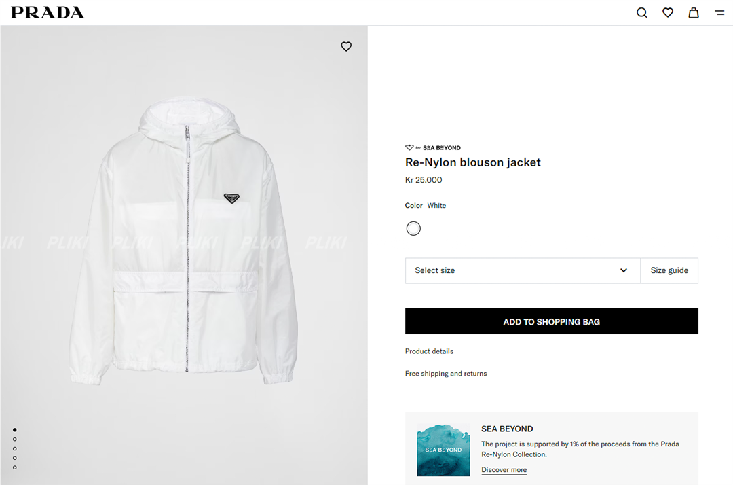Jump to the last image dot
The height and width of the screenshot is (485, 733).
(15, 467)
